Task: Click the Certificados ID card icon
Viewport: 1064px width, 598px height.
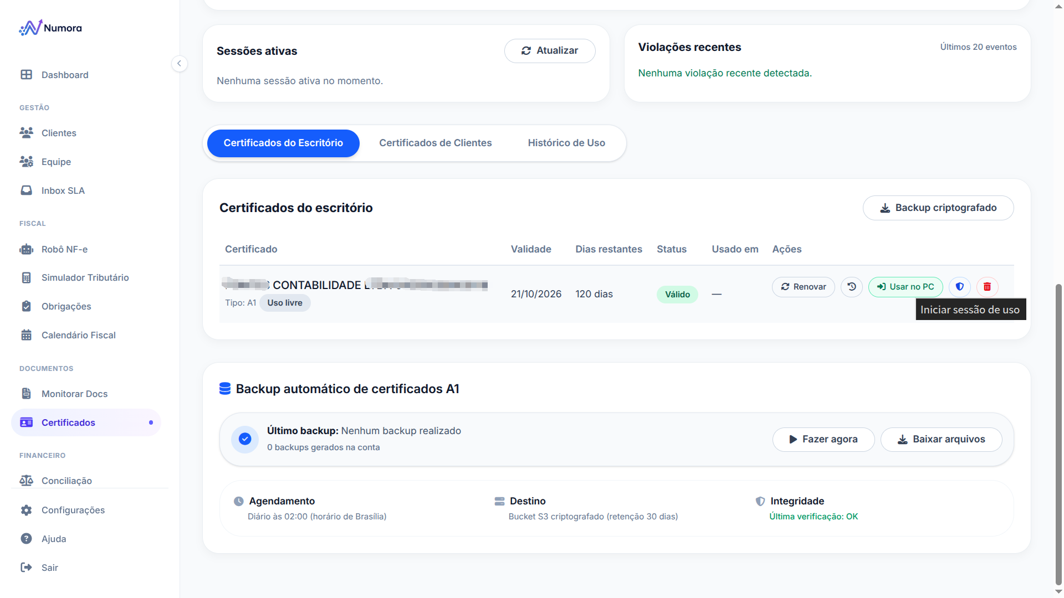Action: (x=26, y=422)
